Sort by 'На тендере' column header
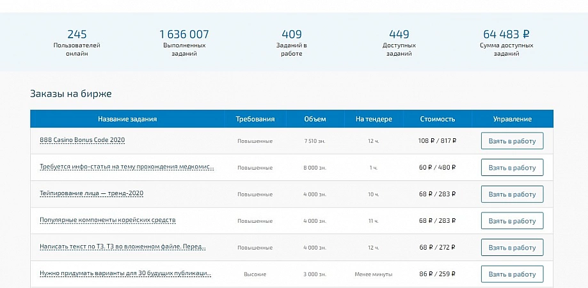 (x=374, y=119)
